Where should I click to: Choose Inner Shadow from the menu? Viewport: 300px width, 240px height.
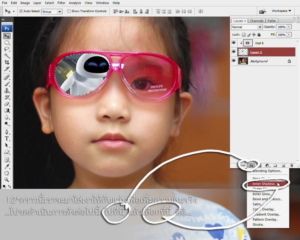[268, 184]
